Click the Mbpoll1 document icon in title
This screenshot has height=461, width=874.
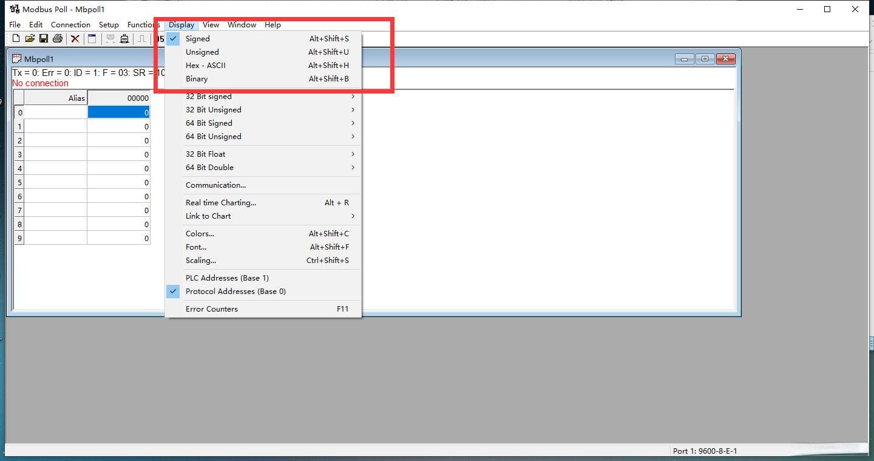pos(17,59)
